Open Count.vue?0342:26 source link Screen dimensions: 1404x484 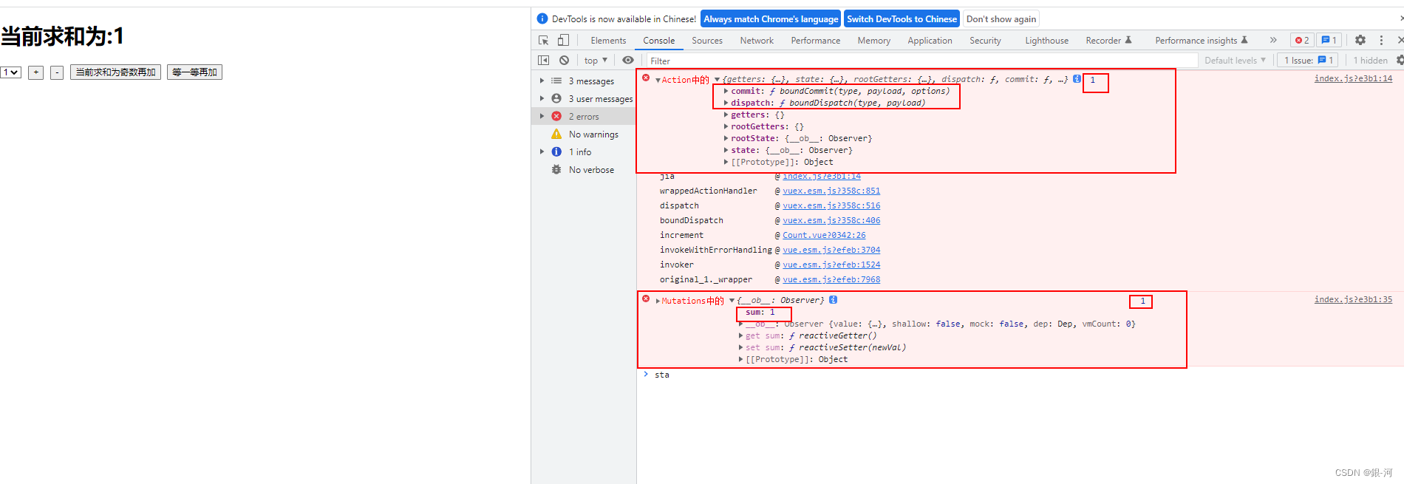824,235
